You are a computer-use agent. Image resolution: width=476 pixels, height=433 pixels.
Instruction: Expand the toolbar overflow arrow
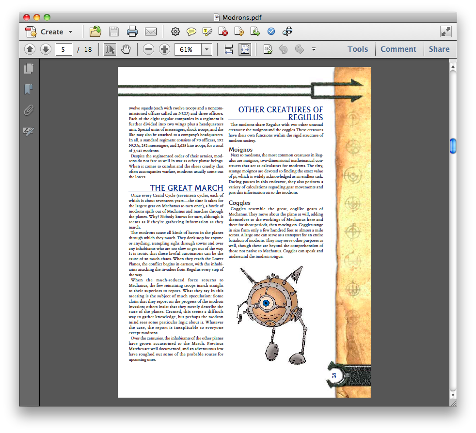[x=314, y=49]
